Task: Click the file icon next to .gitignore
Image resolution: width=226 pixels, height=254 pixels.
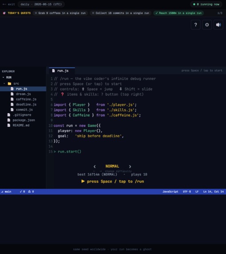Action: pyautogui.click(x=9, y=115)
